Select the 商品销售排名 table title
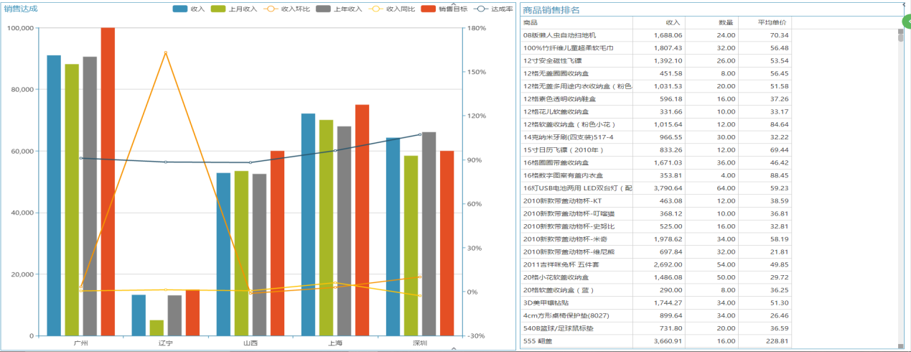911x352 pixels. (x=551, y=10)
